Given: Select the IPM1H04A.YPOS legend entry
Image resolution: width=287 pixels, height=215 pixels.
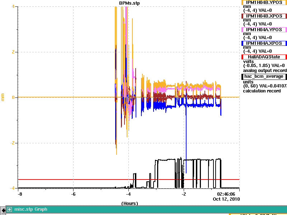Looking at the screenshot, I should (x=264, y=30).
